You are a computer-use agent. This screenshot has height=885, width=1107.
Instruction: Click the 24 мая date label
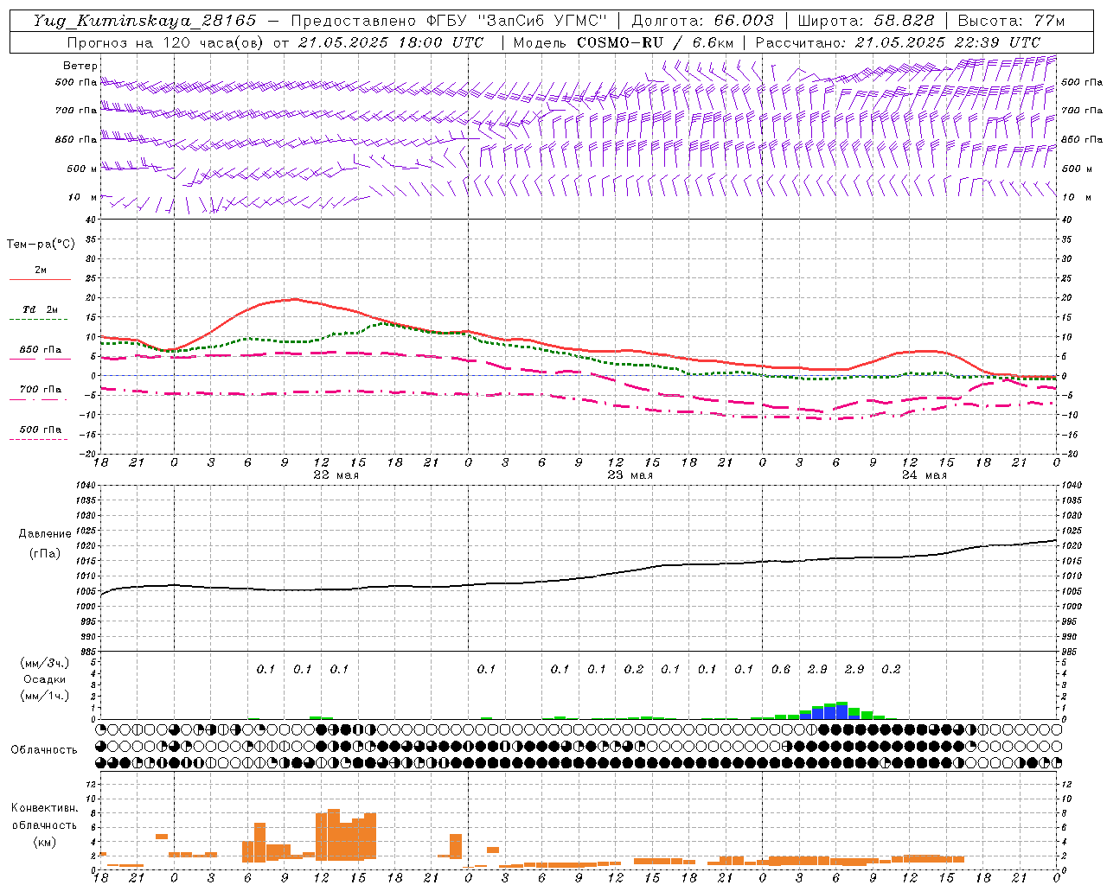pos(924,475)
